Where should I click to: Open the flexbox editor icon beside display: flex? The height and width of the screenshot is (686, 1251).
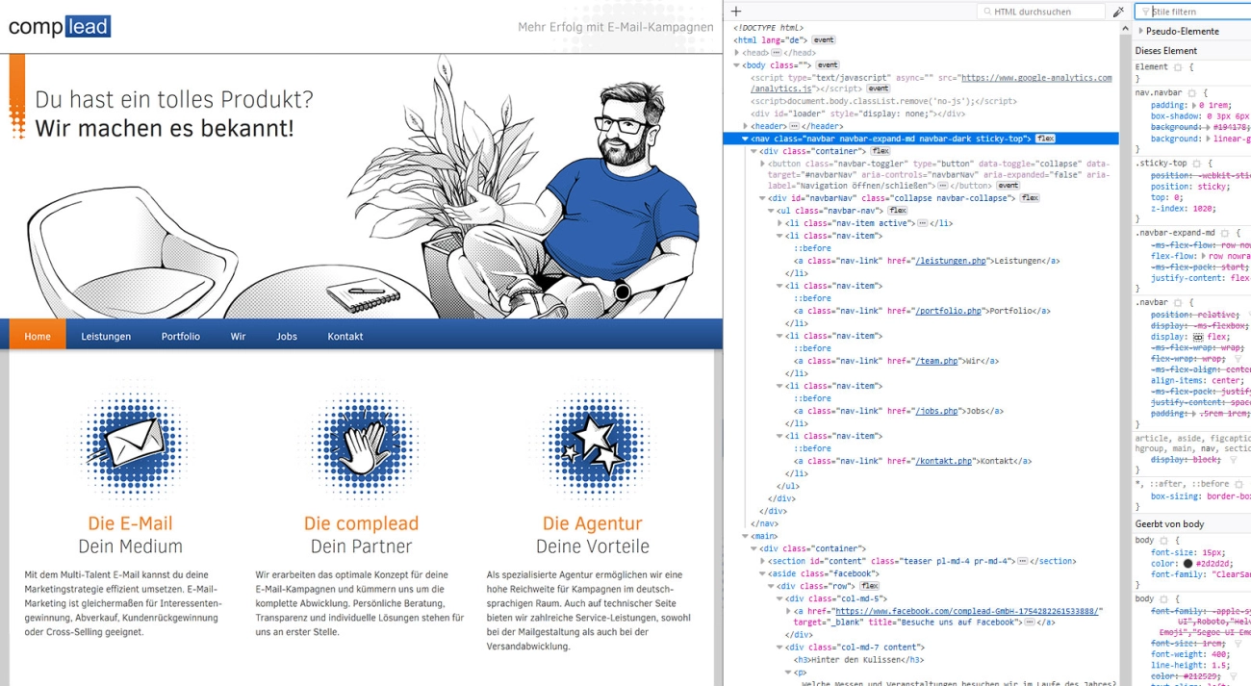point(1198,338)
